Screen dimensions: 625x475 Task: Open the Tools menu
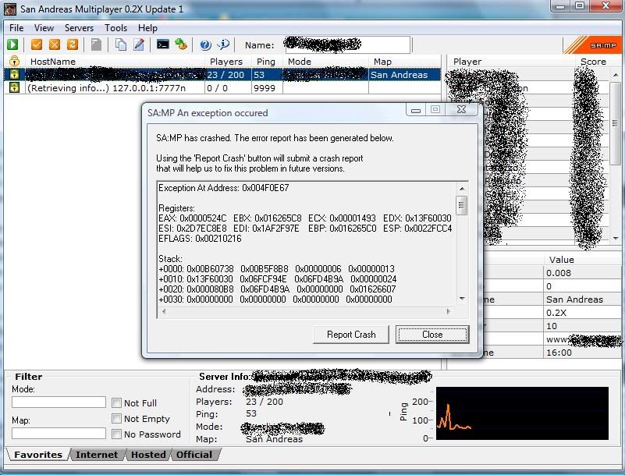[116, 28]
